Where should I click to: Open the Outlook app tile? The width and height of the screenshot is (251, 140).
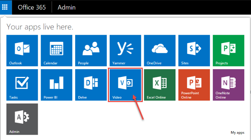22,50
